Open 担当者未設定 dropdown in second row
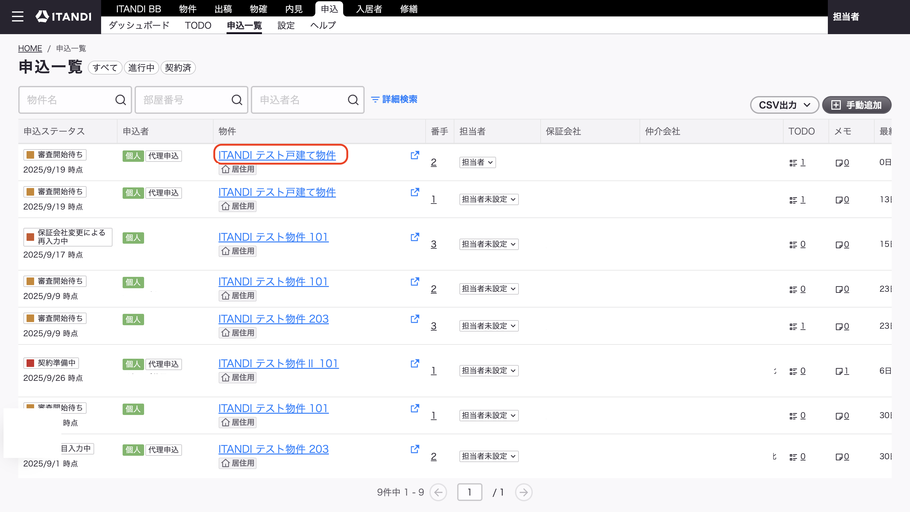 pos(489,199)
